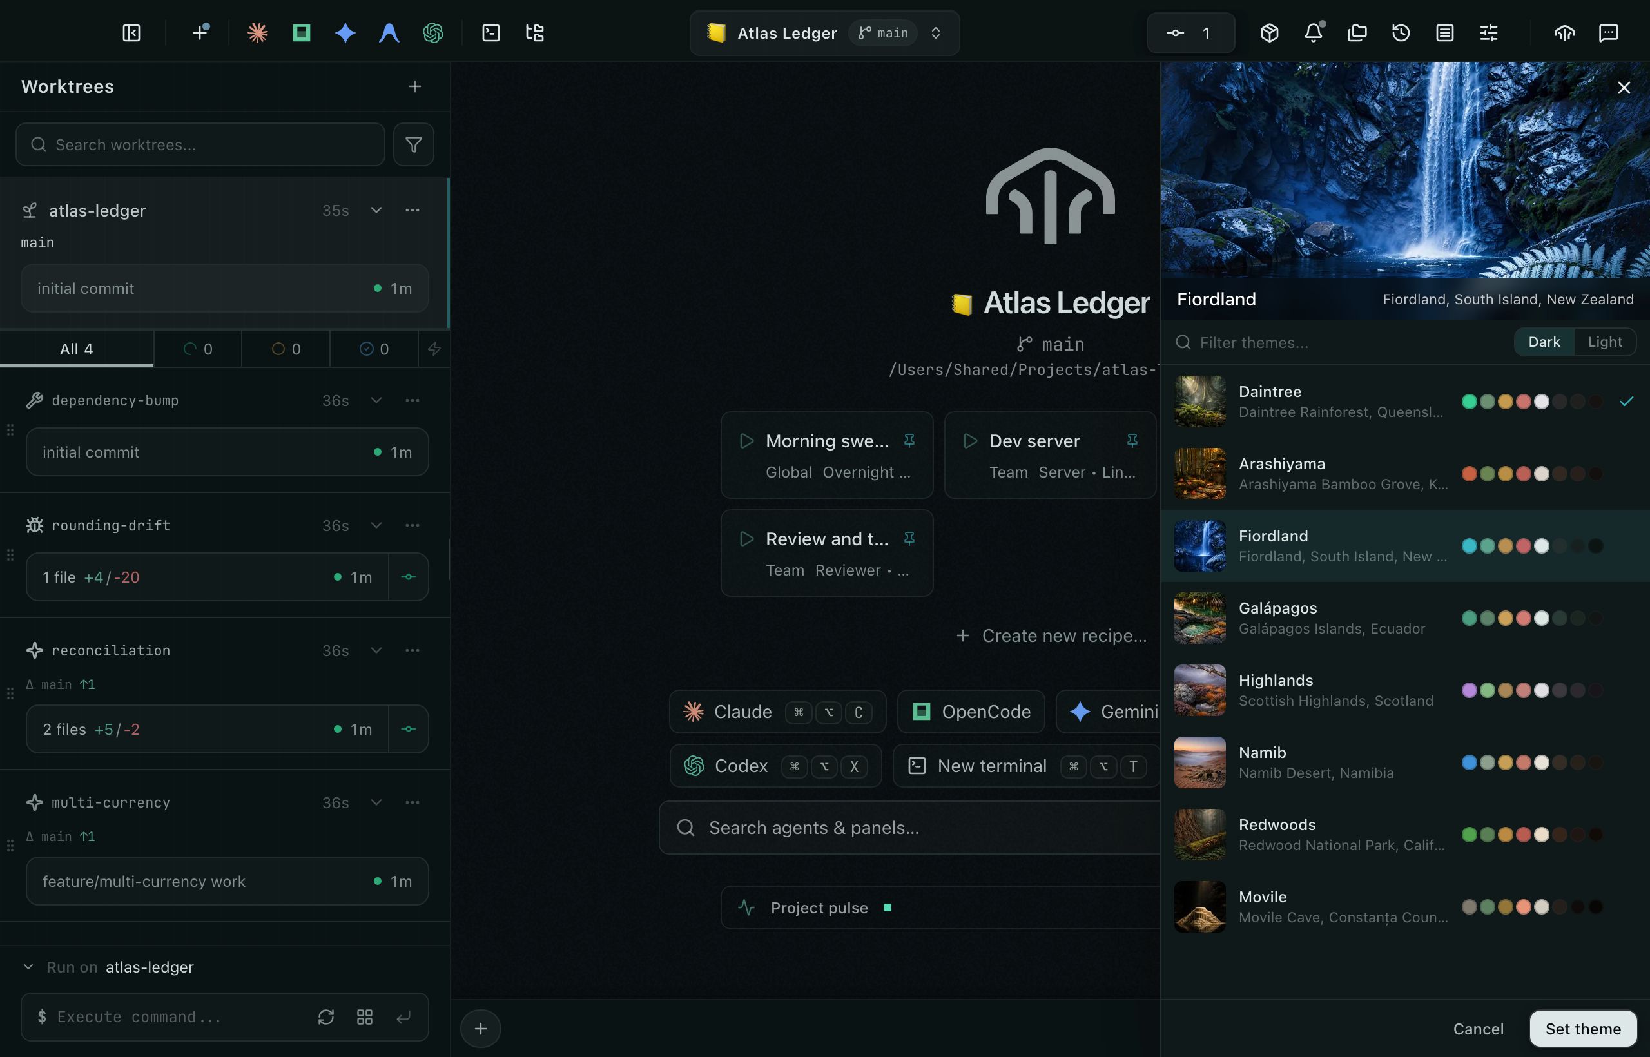The height and width of the screenshot is (1057, 1650).
Task: Expand rounding-drift worktree chevron
Action: (x=376, y=525)
